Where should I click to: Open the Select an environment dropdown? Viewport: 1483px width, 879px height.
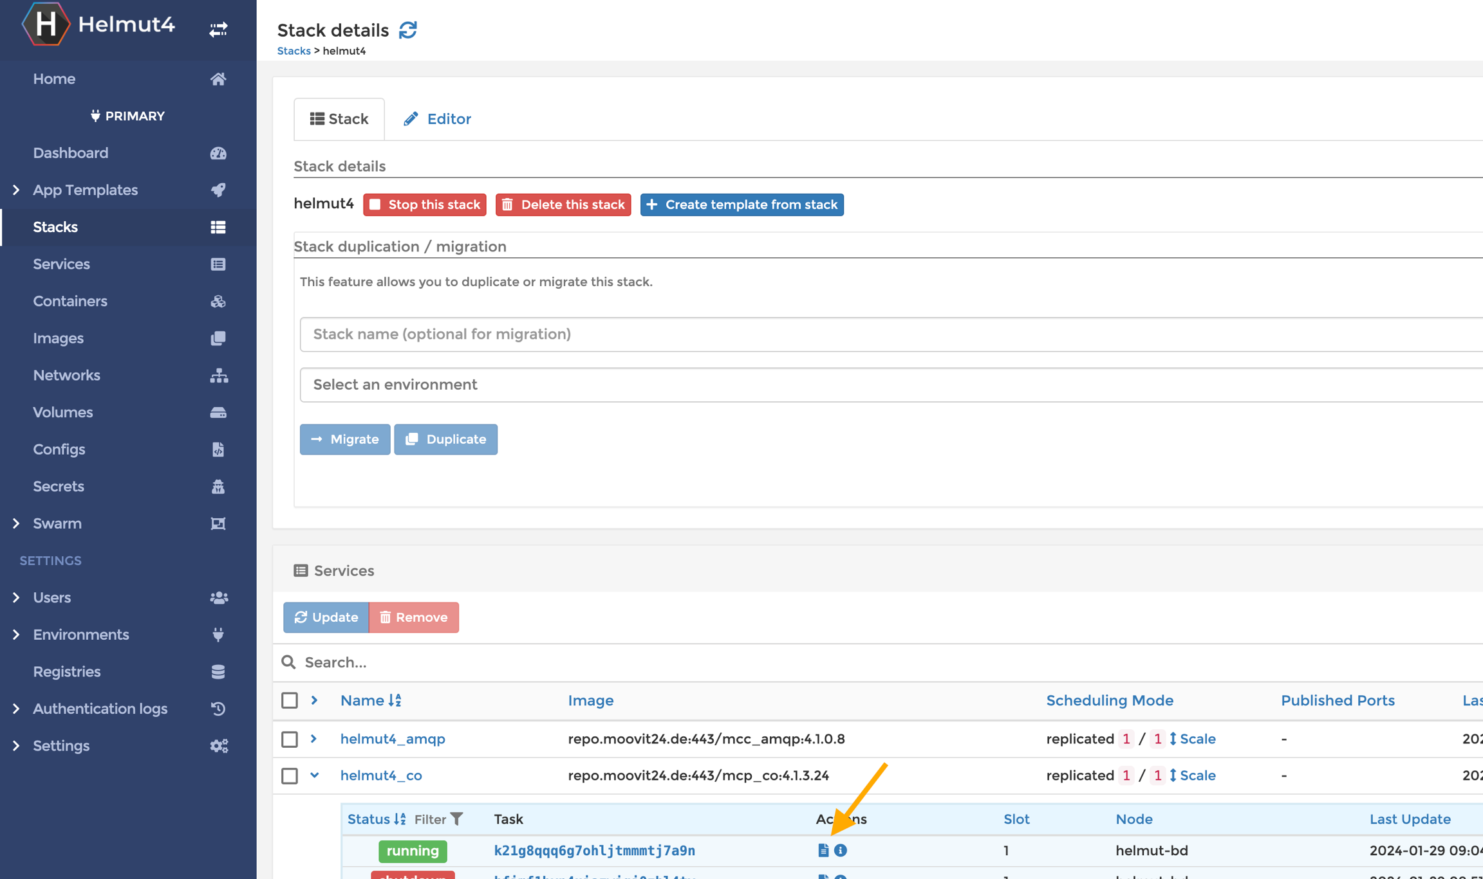[x=888, y=385]
